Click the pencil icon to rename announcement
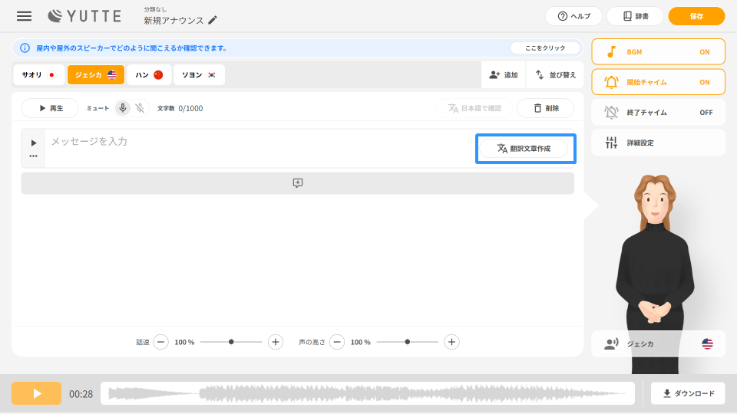Image resolution: width=737 pixels, height=414 pixels. pyautogui.click(x=213, y=20)
